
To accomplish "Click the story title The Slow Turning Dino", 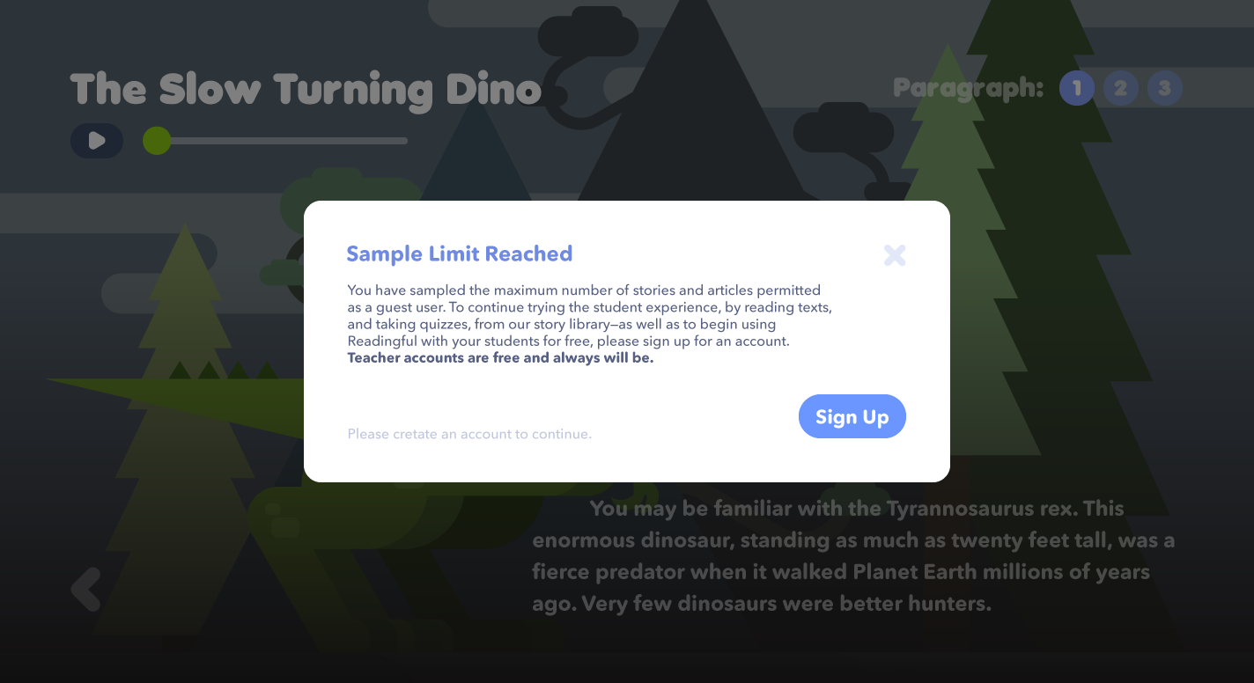I will click(305, 90).
